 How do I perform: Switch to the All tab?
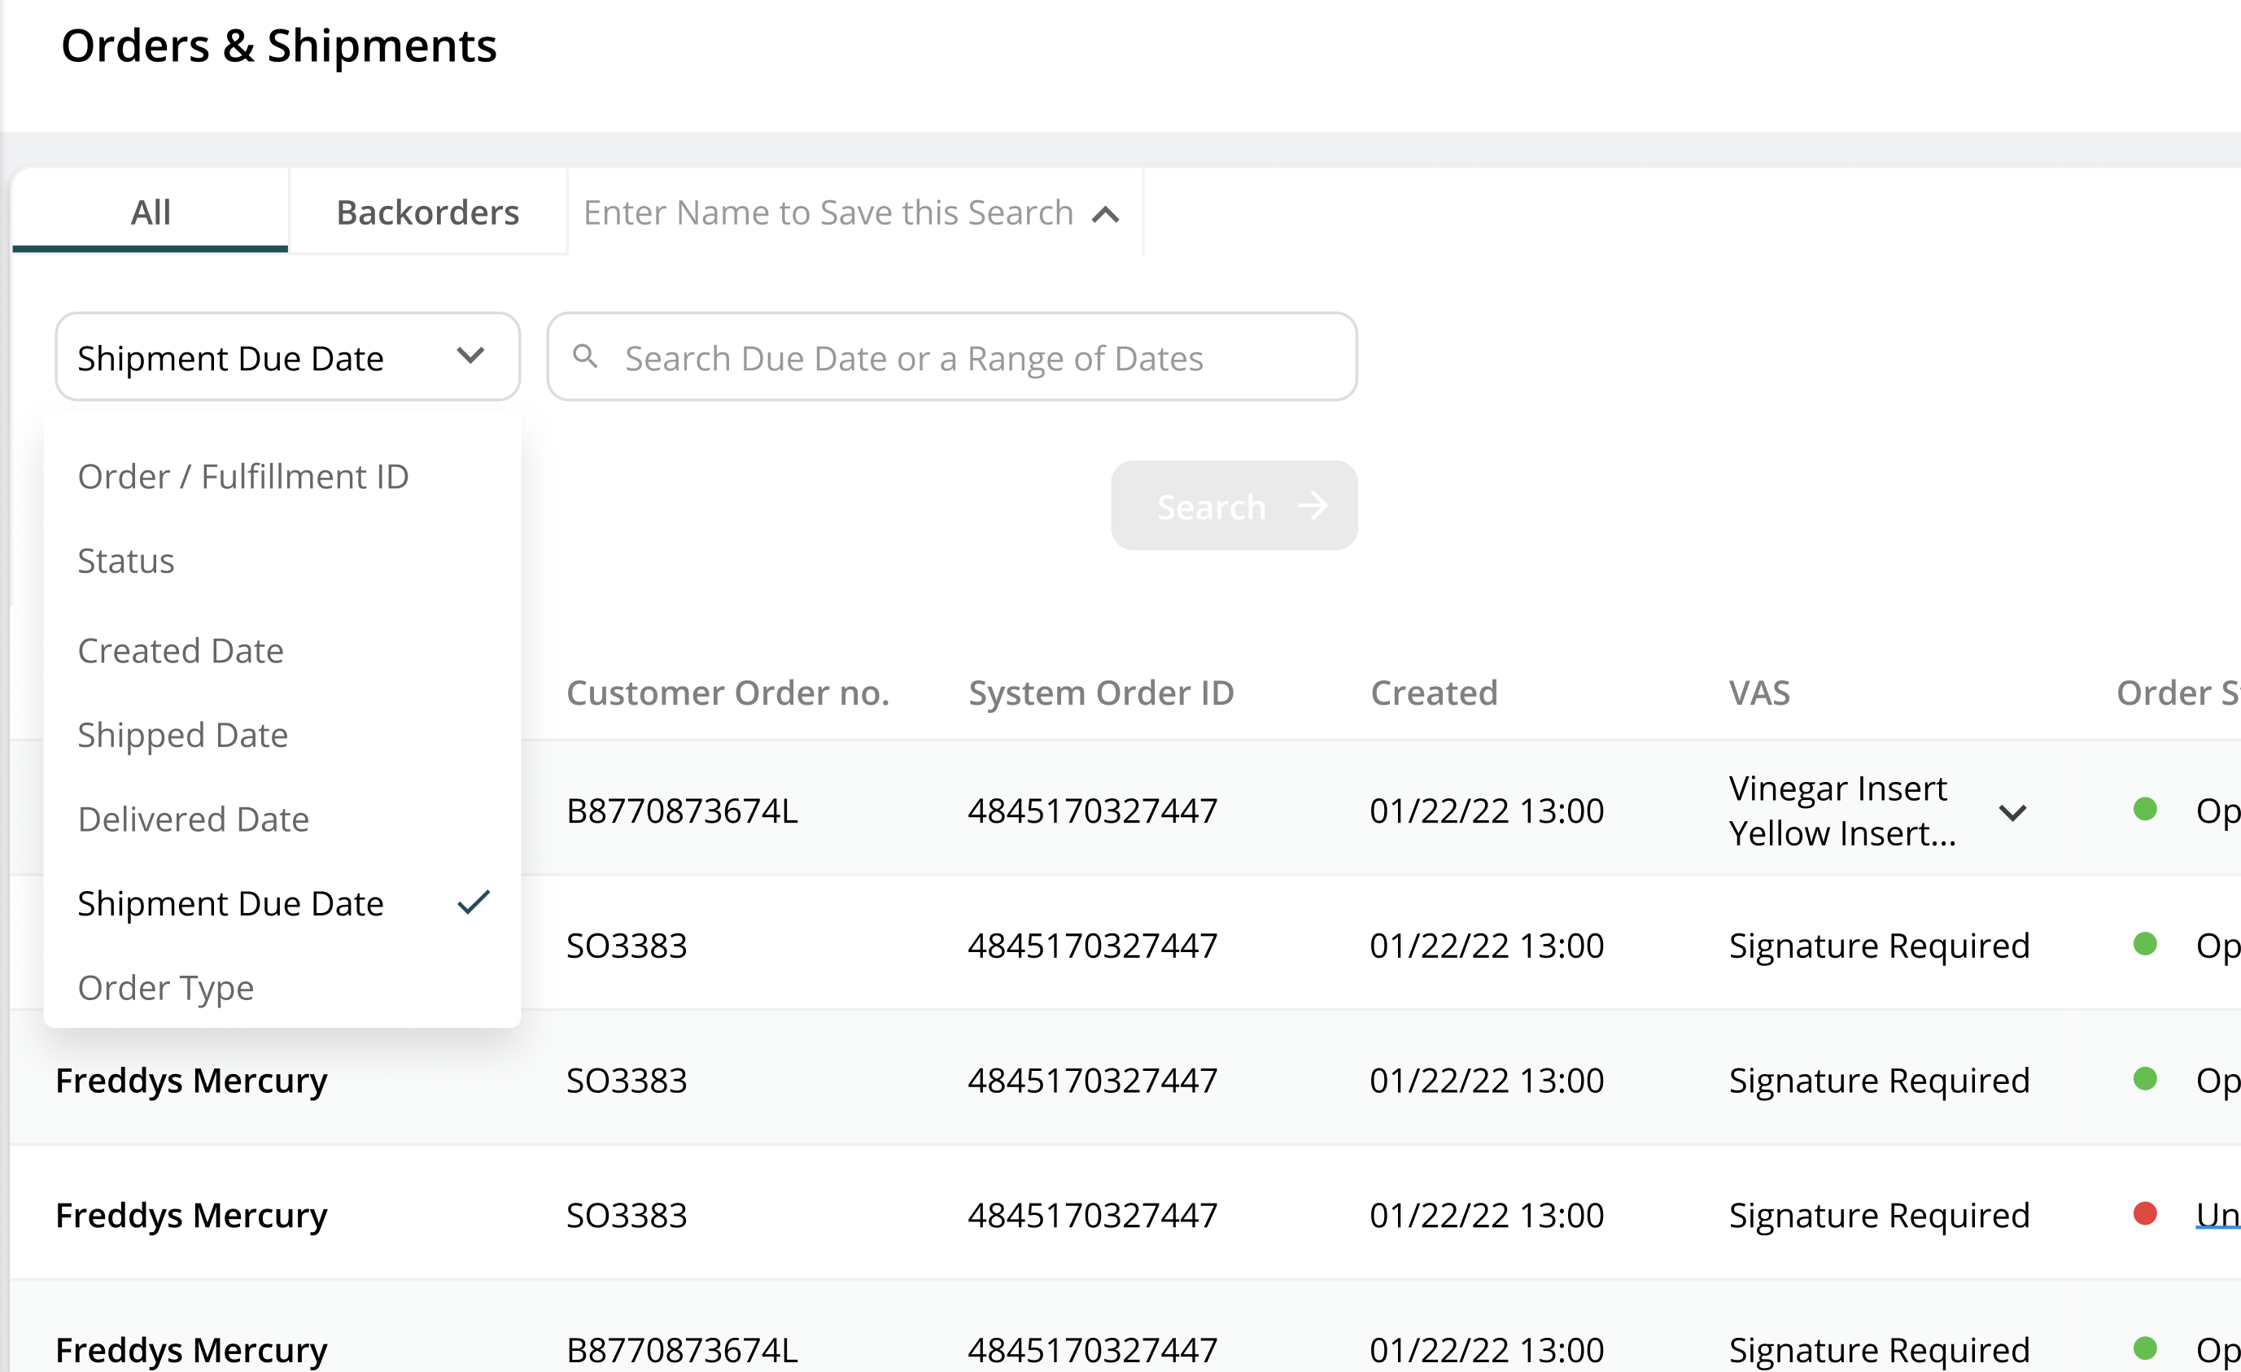coord(150,211)
